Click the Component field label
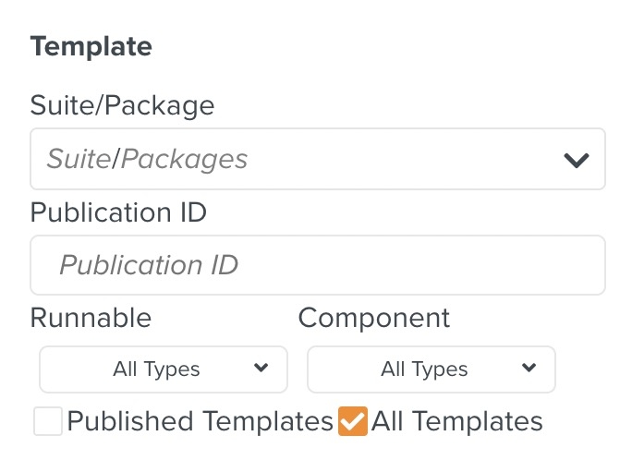This screenshot has height=460, width=632. (x=374, y=318)
